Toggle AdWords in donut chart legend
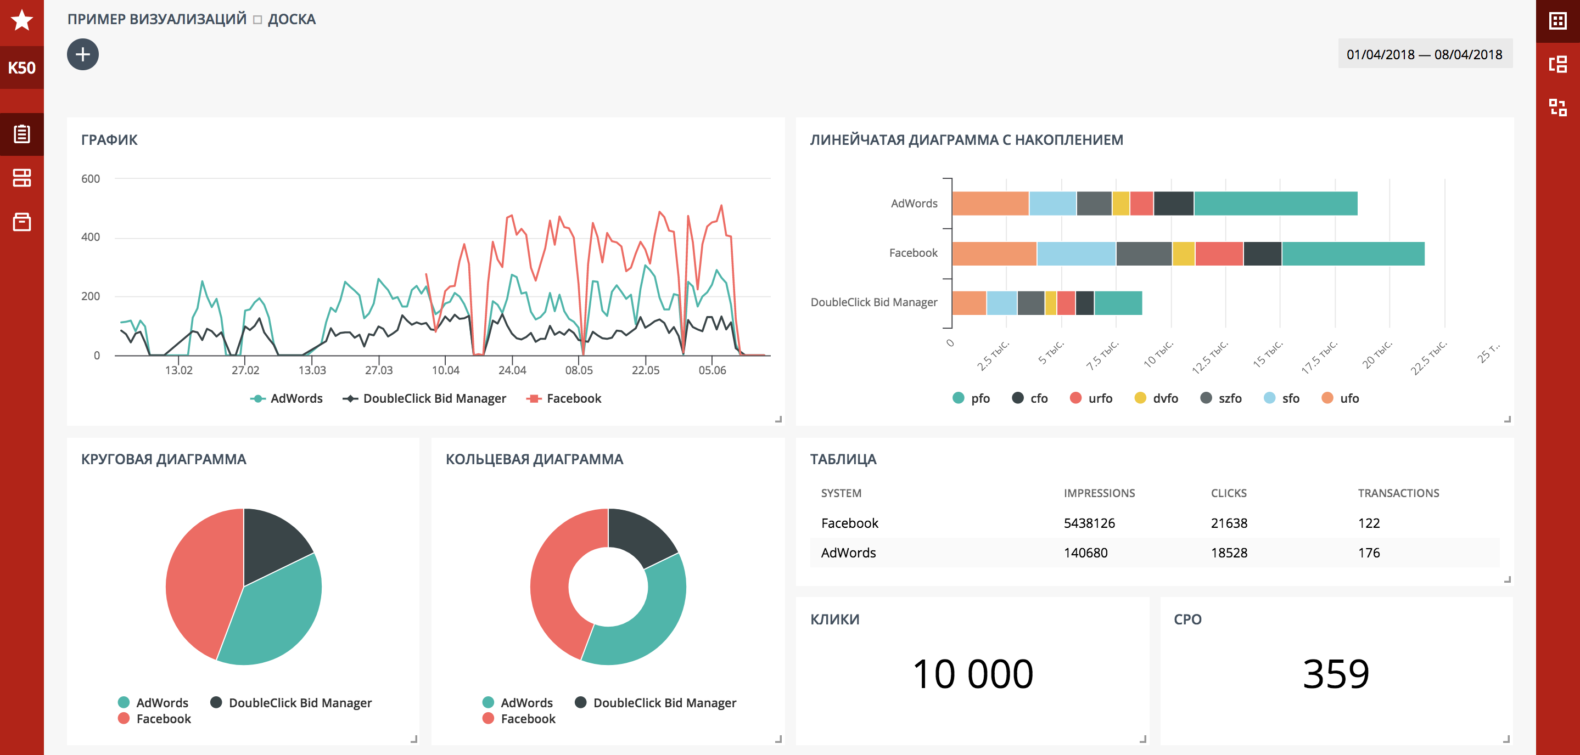 [517, 703]
